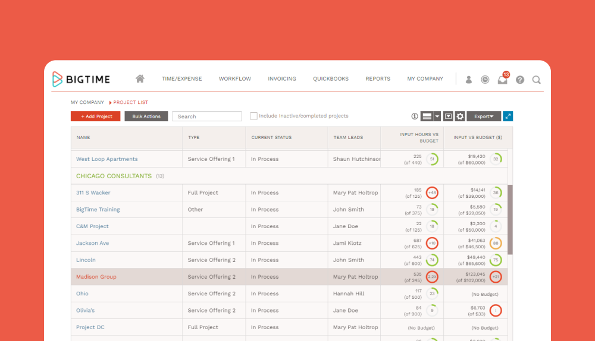Open the MY COMPANY menu

click(x=425, y=79)
